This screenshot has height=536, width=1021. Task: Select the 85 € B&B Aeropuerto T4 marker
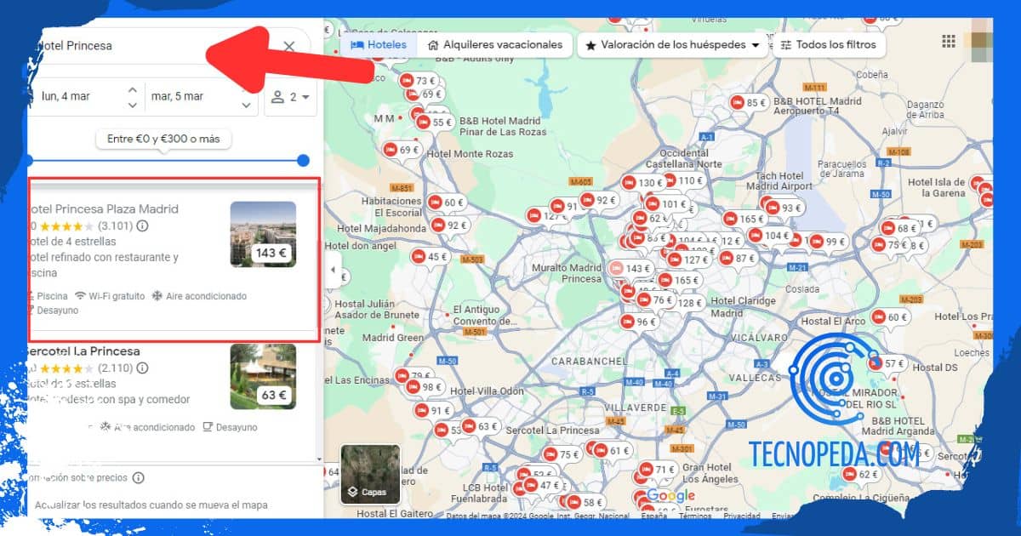coord(749,103)
